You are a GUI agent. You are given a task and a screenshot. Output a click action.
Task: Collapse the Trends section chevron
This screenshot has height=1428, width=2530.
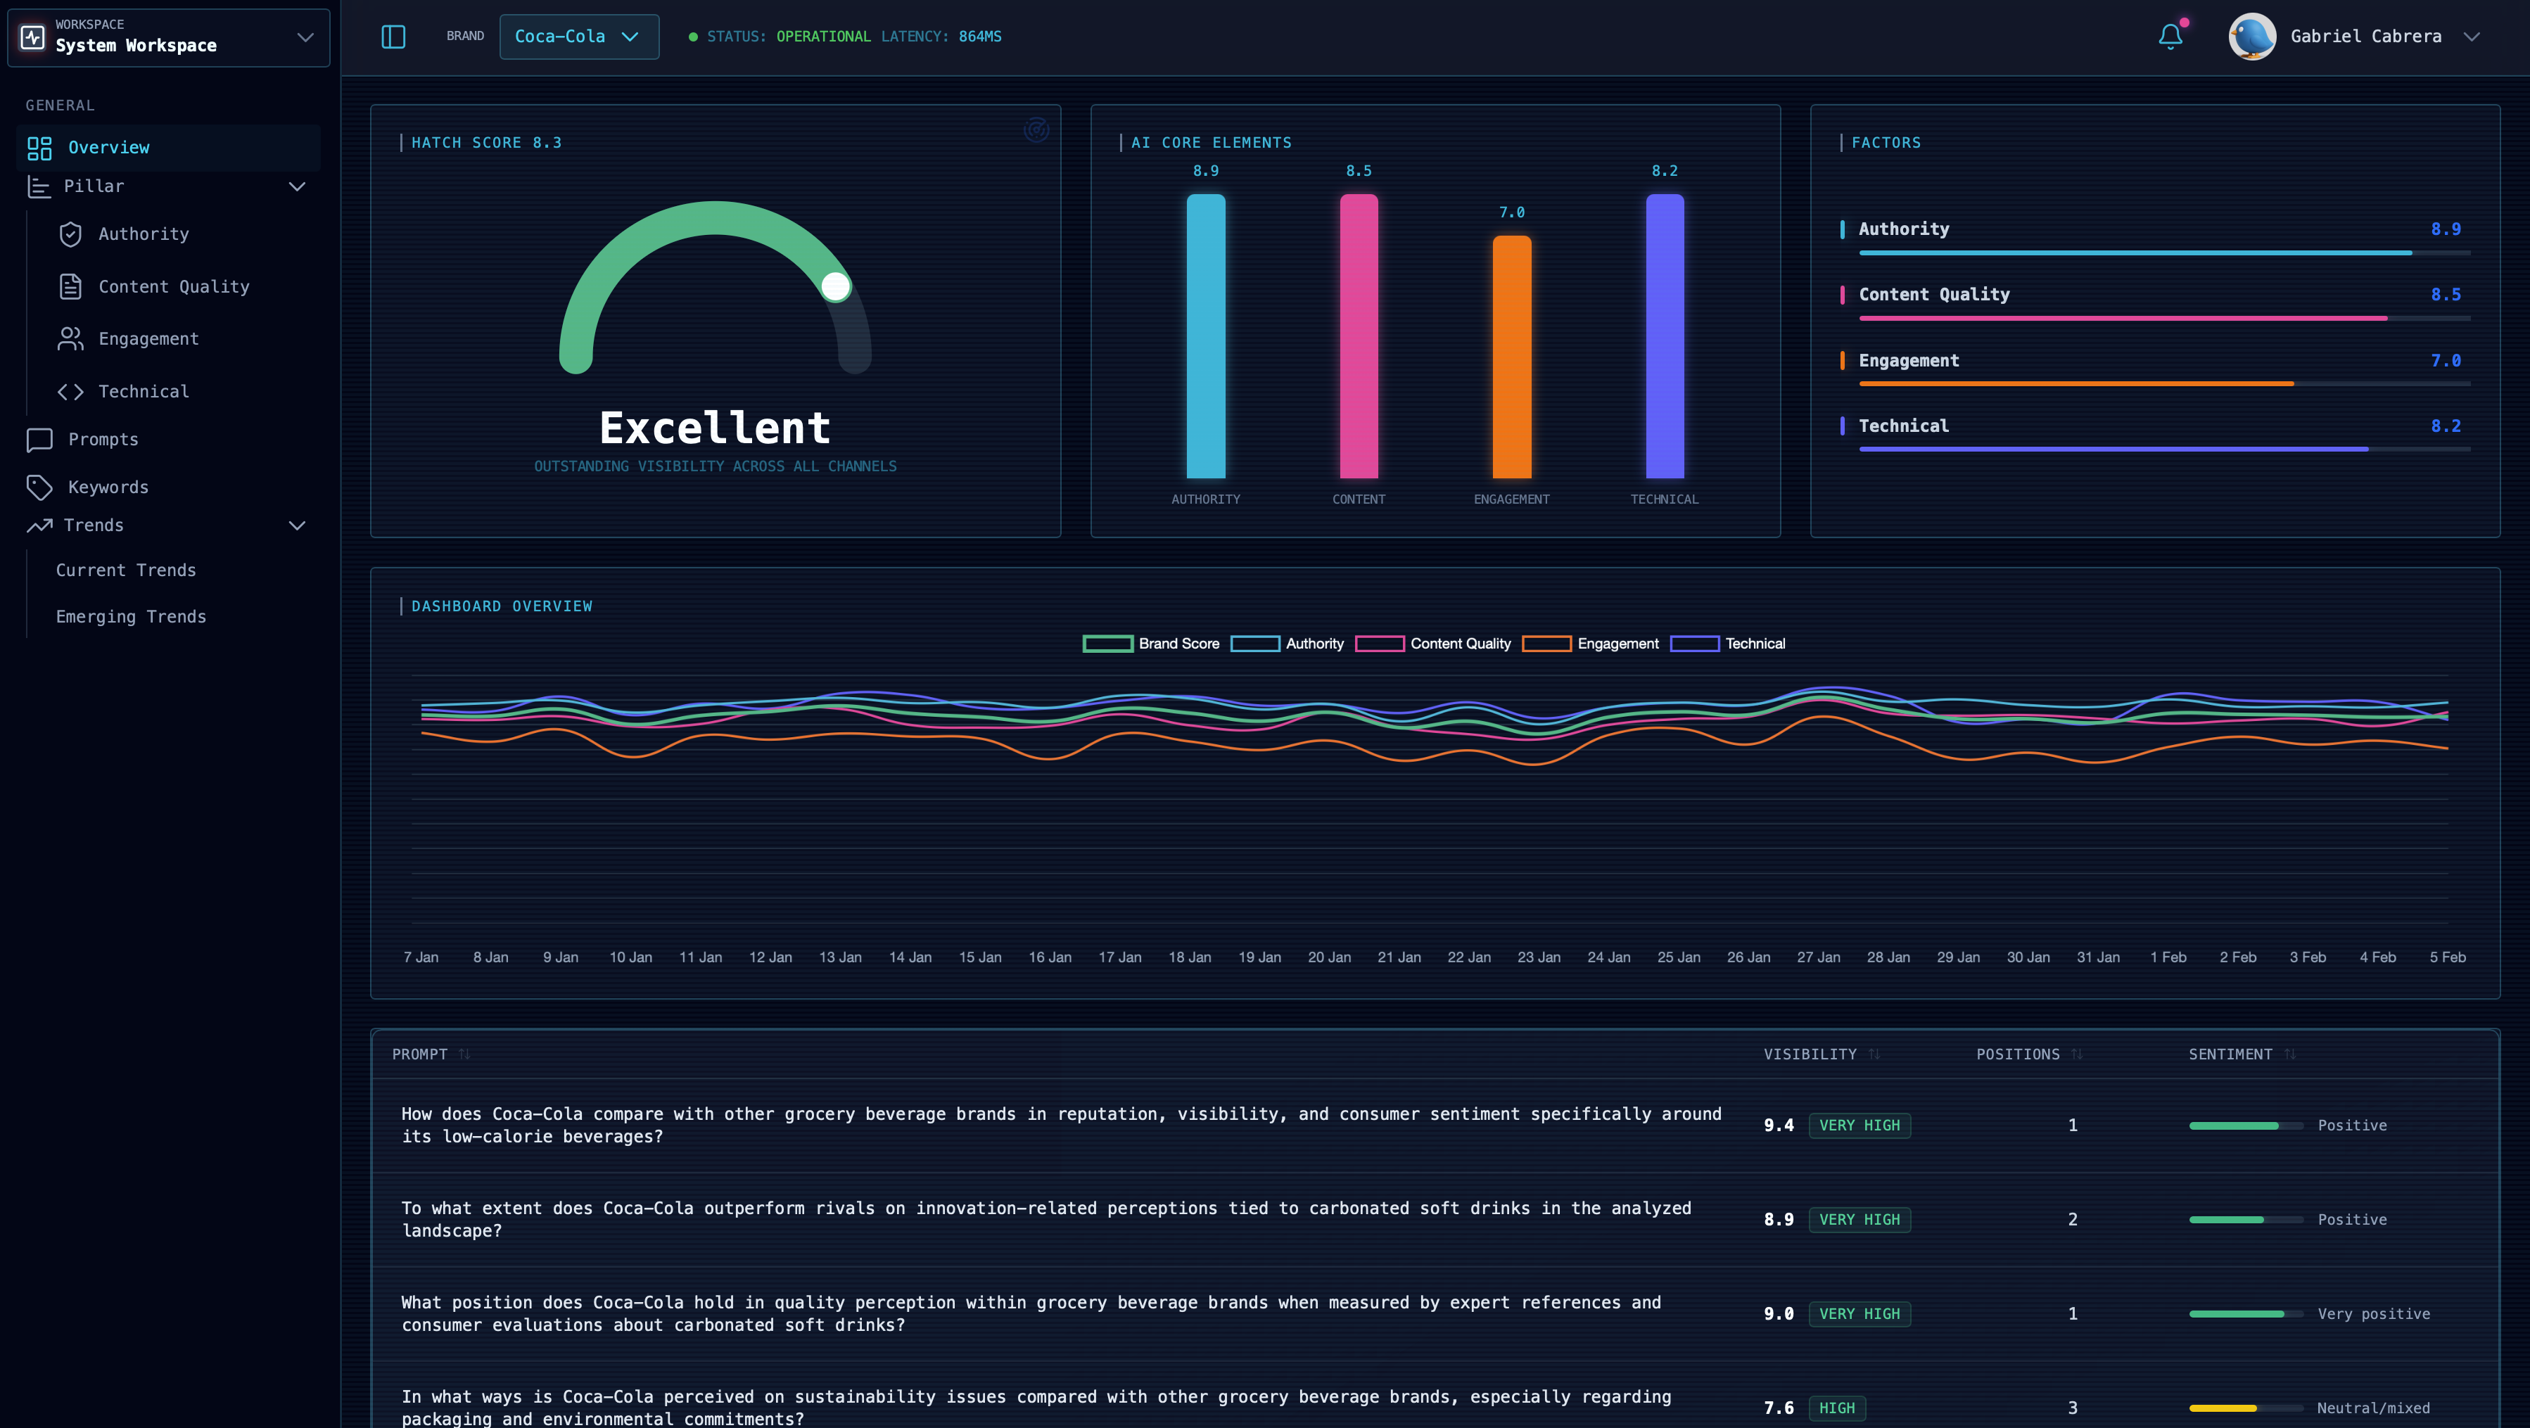coord(298,525)
